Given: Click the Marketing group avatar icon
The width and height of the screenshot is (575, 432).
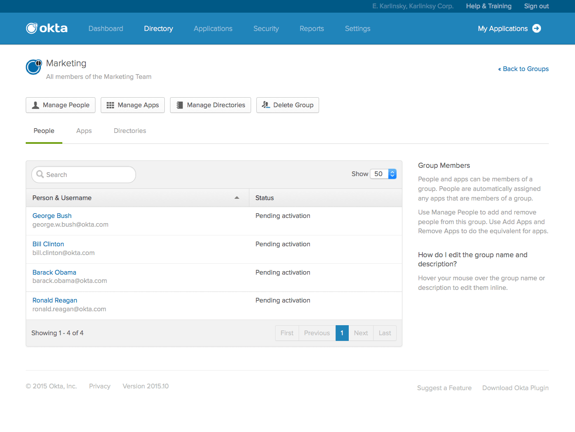Looking at the screenshot, I should tap(34, 67).
